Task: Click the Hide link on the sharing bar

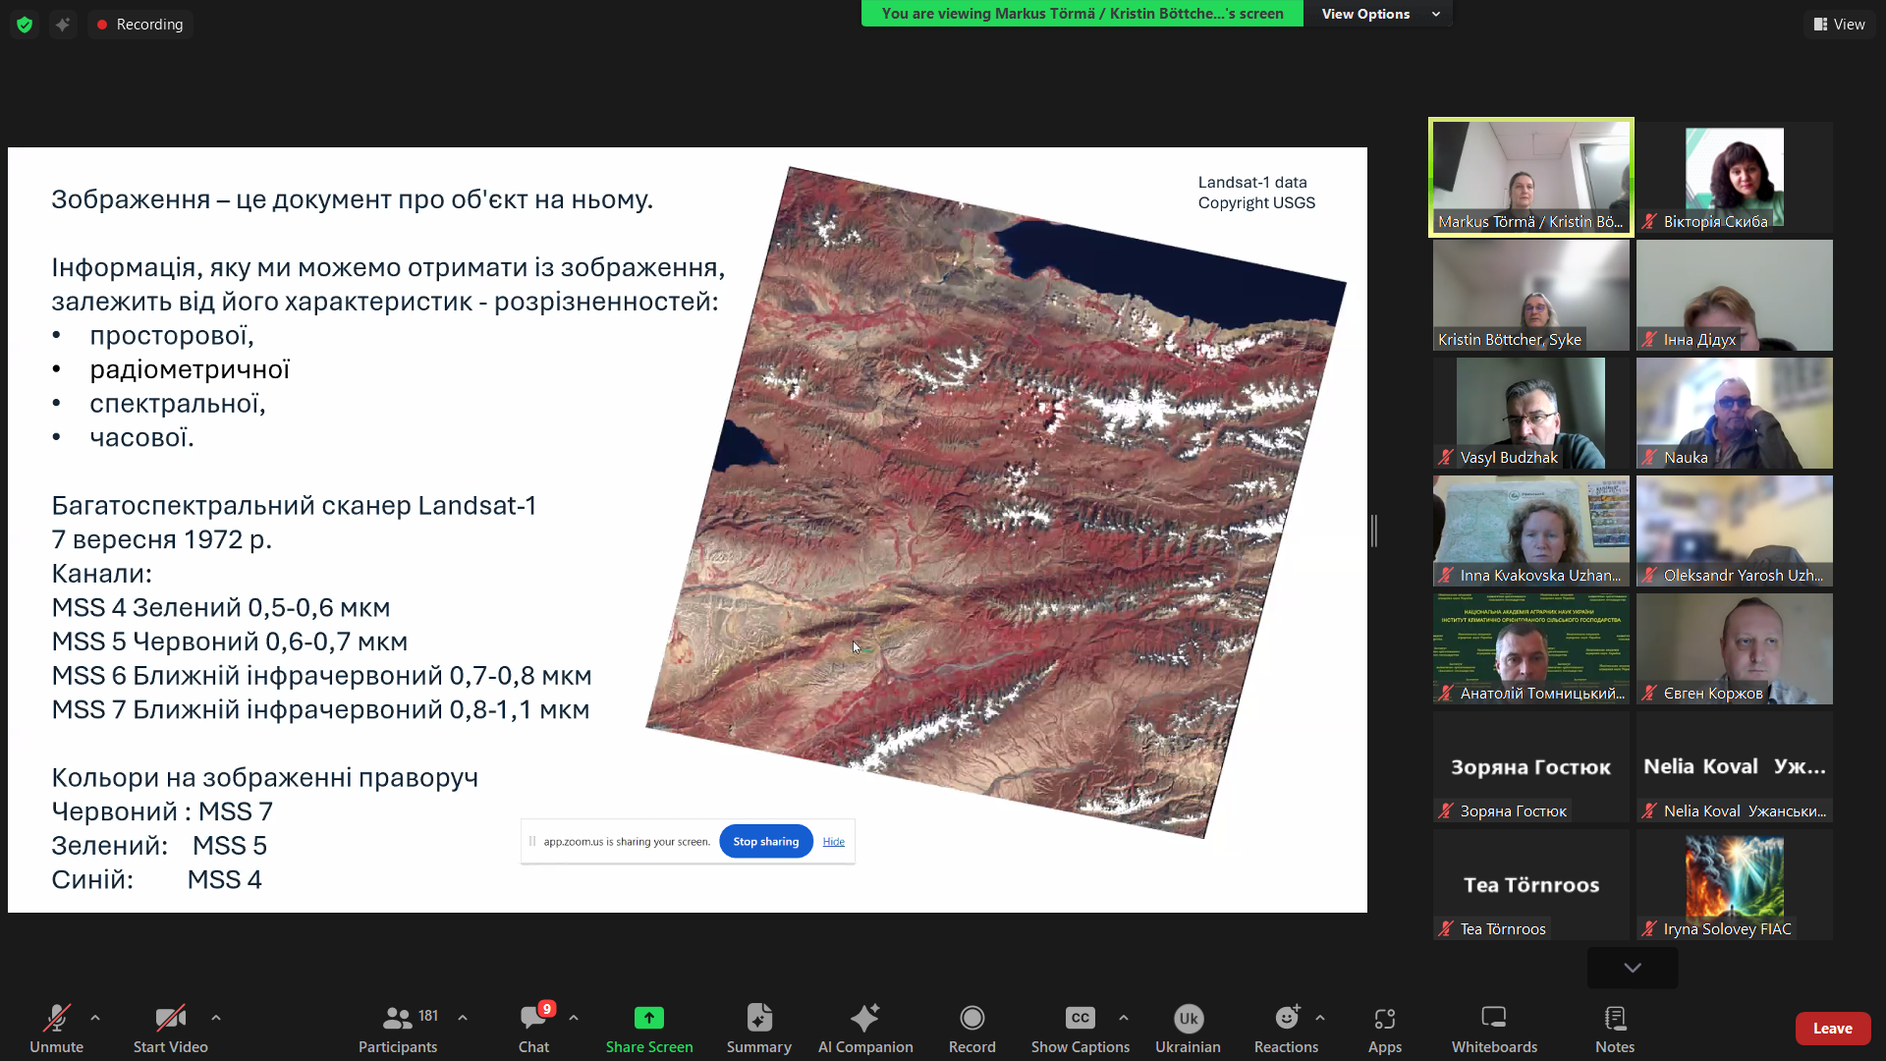Action: tap(832, 841)
